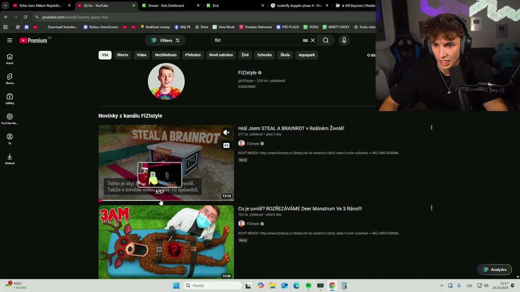The height and width of the screenshot is (292, 520).
Task: Select the Videa filter chip
Action: (141, 55)
